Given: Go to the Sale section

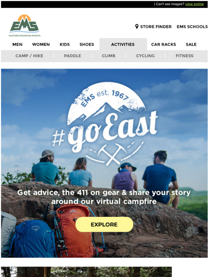Looking at the screenshot, I should point(191,44).
